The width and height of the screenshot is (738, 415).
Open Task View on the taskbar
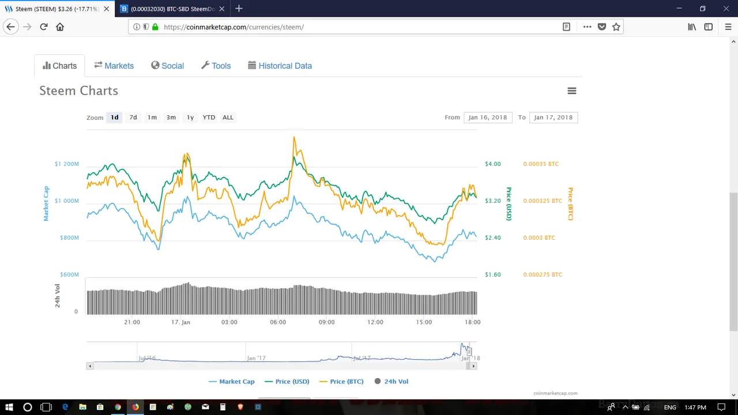coord(46,407)
